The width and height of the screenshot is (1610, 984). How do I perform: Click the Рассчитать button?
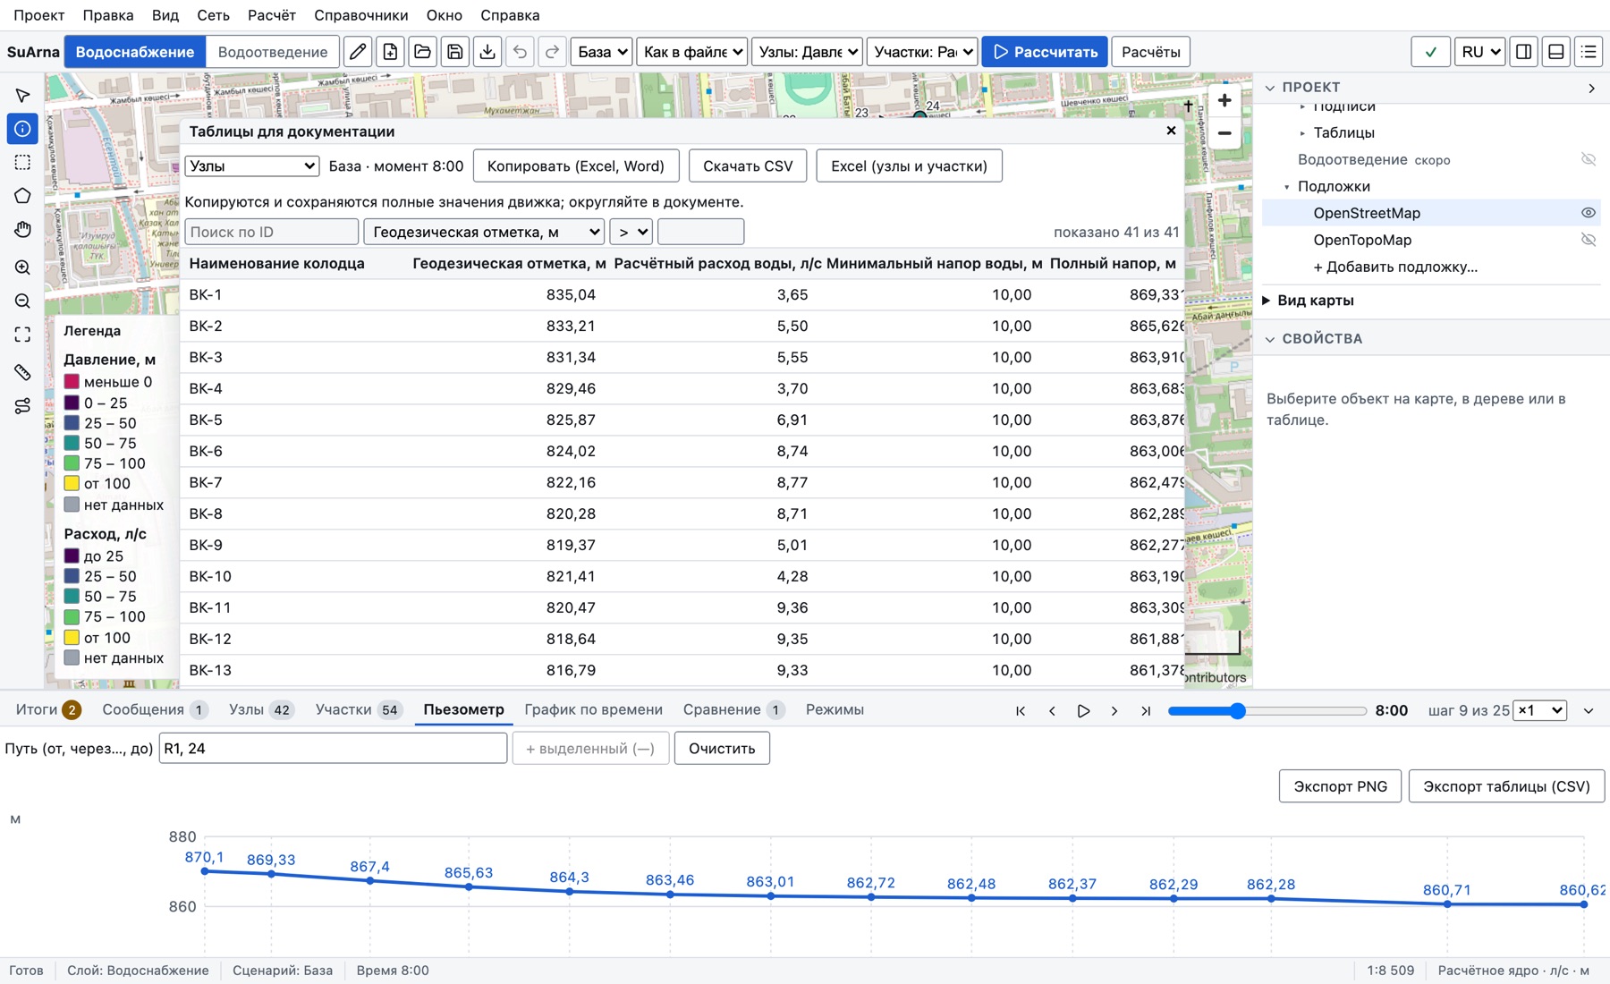coord(1045,52)
